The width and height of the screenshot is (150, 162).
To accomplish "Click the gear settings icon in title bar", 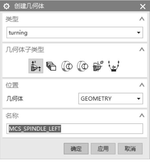I will click(6, 6).
